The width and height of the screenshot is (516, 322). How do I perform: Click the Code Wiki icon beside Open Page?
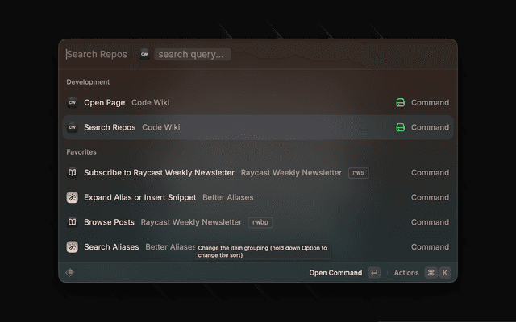[x=72, y=103]
